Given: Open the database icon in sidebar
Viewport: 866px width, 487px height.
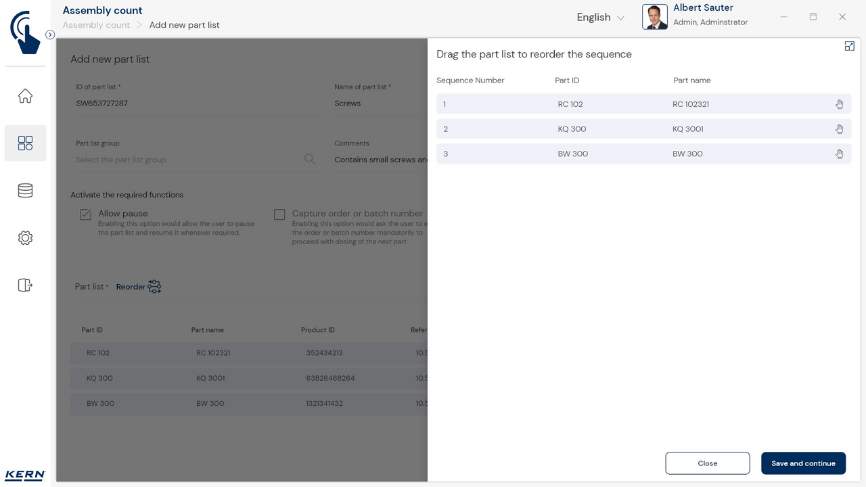Looking at the screenshot, I should tap(25, 191).
